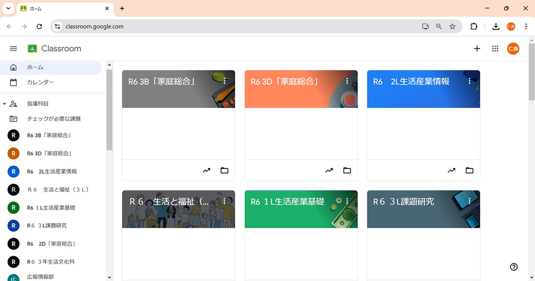Open the Classroom account avatar
The width and height of the screenshot is (535, 281).
[513, 49]
